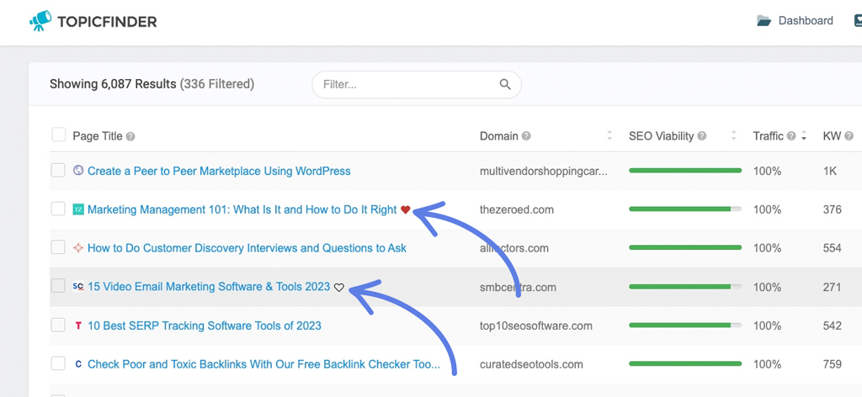The image size is (862, 397).
Task: Click KW value 1K
Action: pyautogui.click(x=830, y=172)
